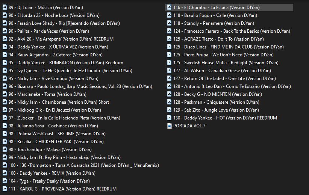This screenshot has height=195, width=309.
Task: Click the file icon for Francesco Ferraro track
Action: click(x=169, y=31)
